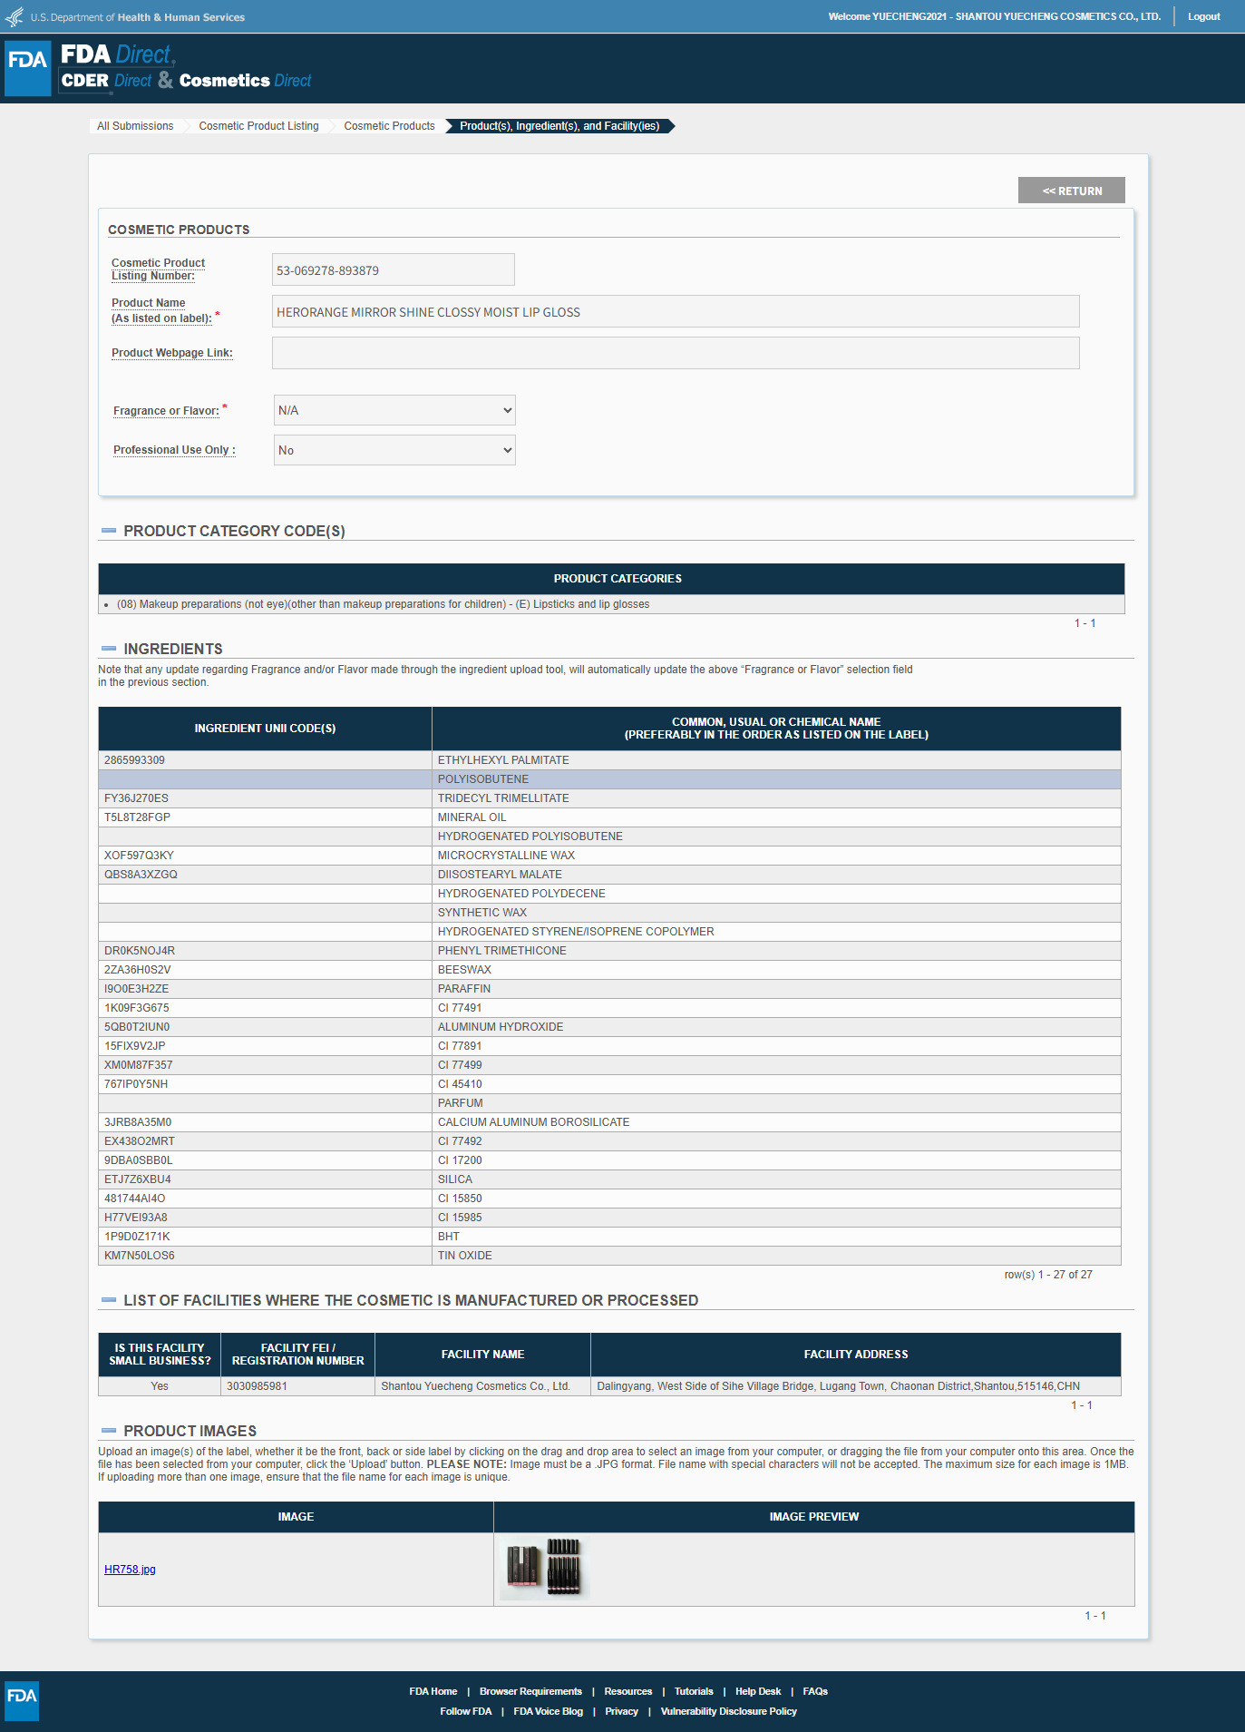Collapse the Product Images section
1245x1732 pixels.
coord(109,1431)
